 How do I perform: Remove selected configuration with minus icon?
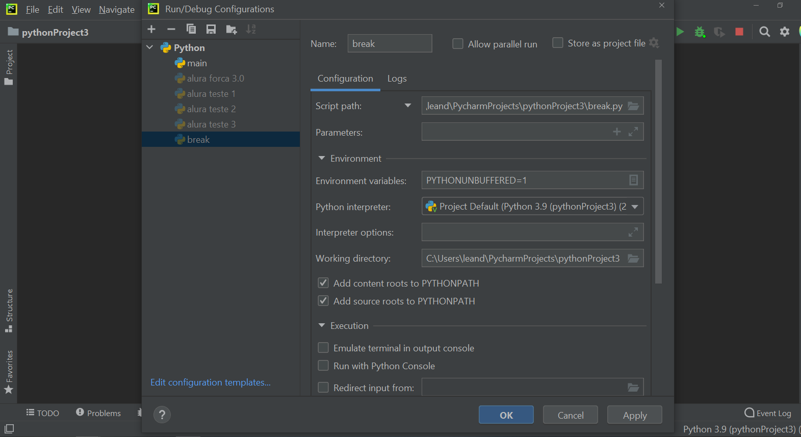point(171,29)
